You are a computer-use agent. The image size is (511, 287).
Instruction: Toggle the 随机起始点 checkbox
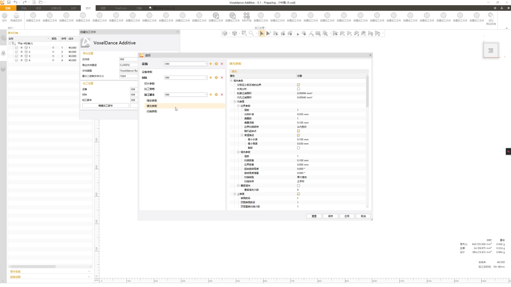(x=298, y=131)
